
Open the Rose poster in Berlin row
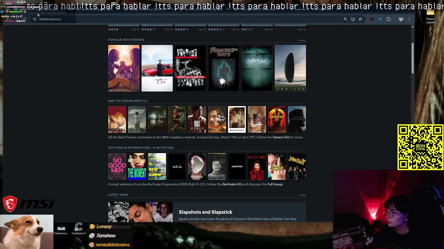(217, 166)
